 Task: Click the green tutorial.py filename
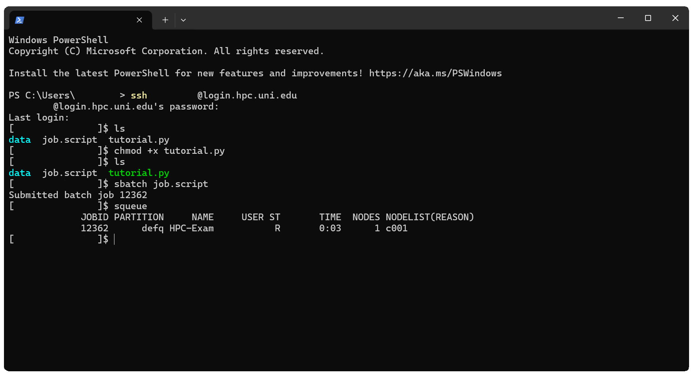pyautogui.click(x=139, y=173)
